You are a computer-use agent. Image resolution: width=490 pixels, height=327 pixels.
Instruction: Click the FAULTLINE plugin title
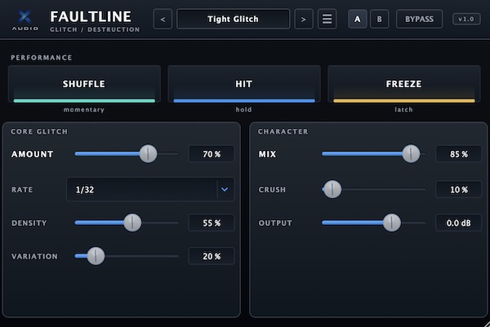(91, 17)
